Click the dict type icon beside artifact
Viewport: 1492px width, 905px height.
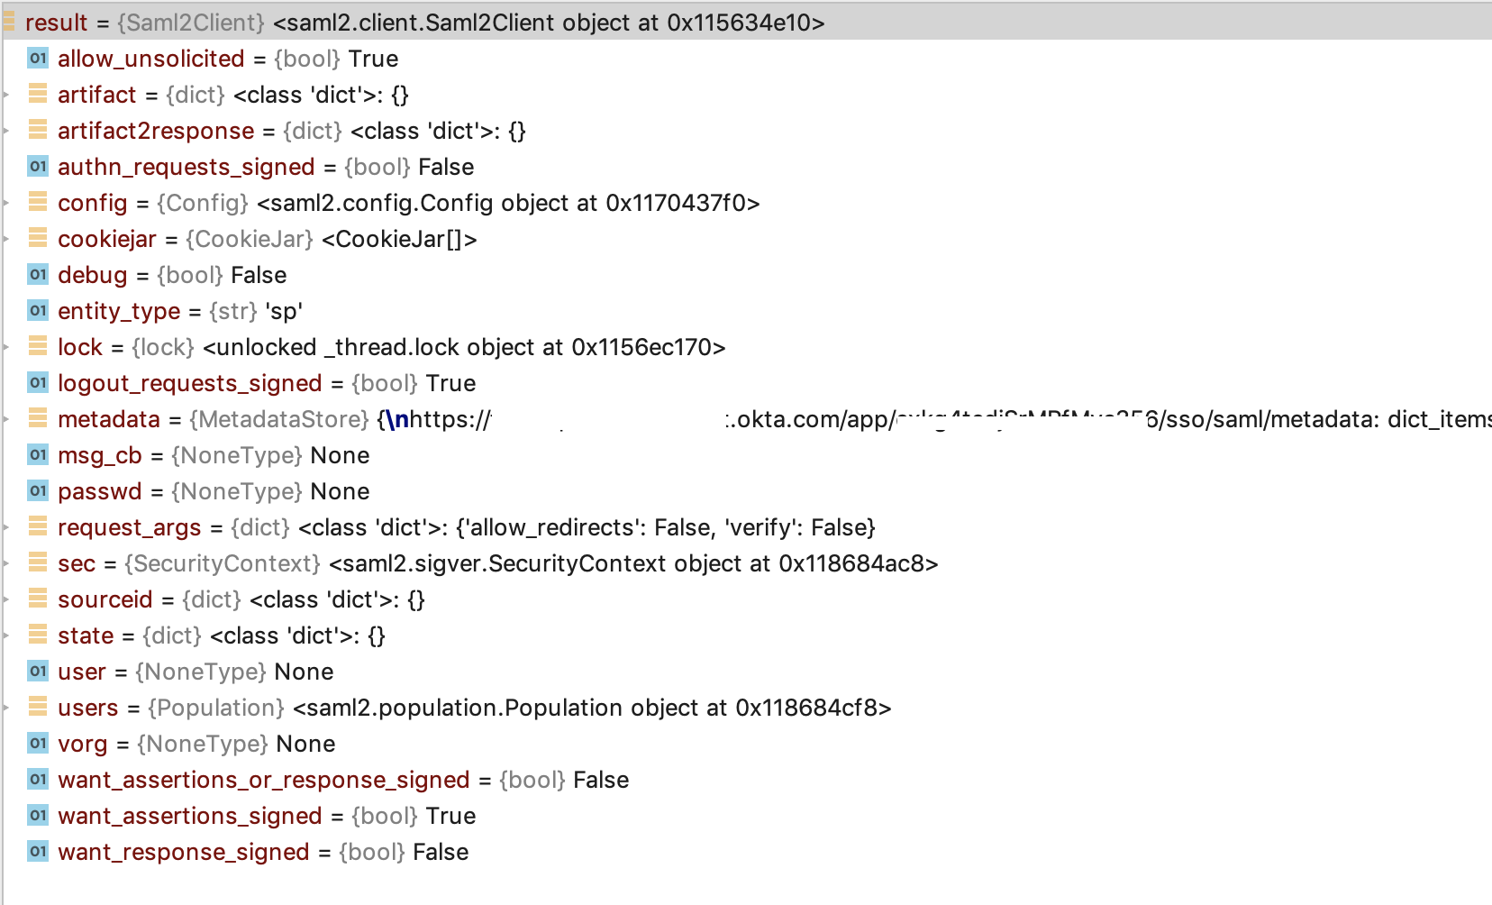pos(38,94)
